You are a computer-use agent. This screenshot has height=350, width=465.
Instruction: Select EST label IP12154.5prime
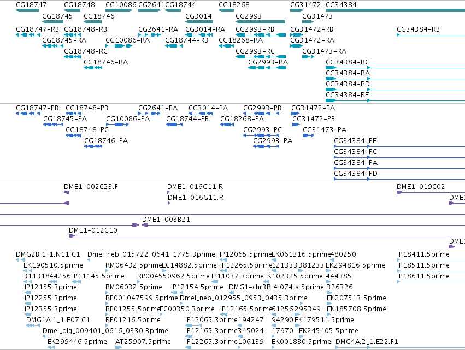197,287
